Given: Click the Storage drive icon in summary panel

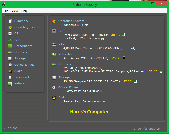Looking at the screenshot, I should pos(54,77).
